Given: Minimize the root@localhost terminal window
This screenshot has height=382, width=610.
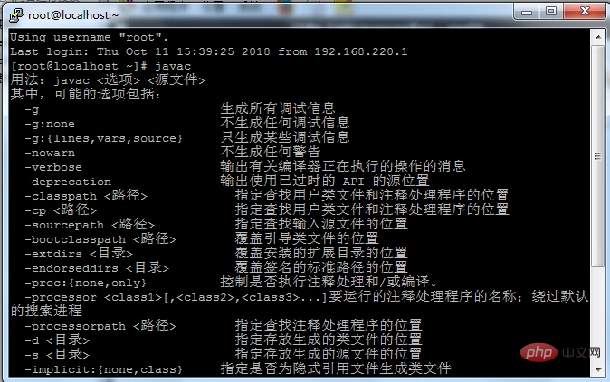Looking at the screenshot, I should coord(527,12).
